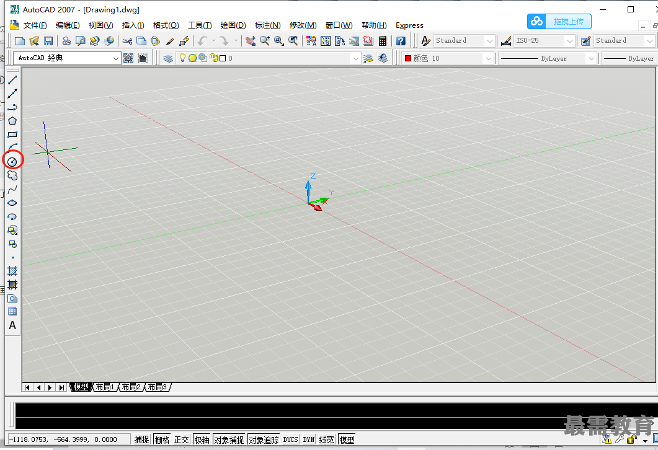658x450 pixels.
Task: Select the Insert Block tool
Action: 12,230
